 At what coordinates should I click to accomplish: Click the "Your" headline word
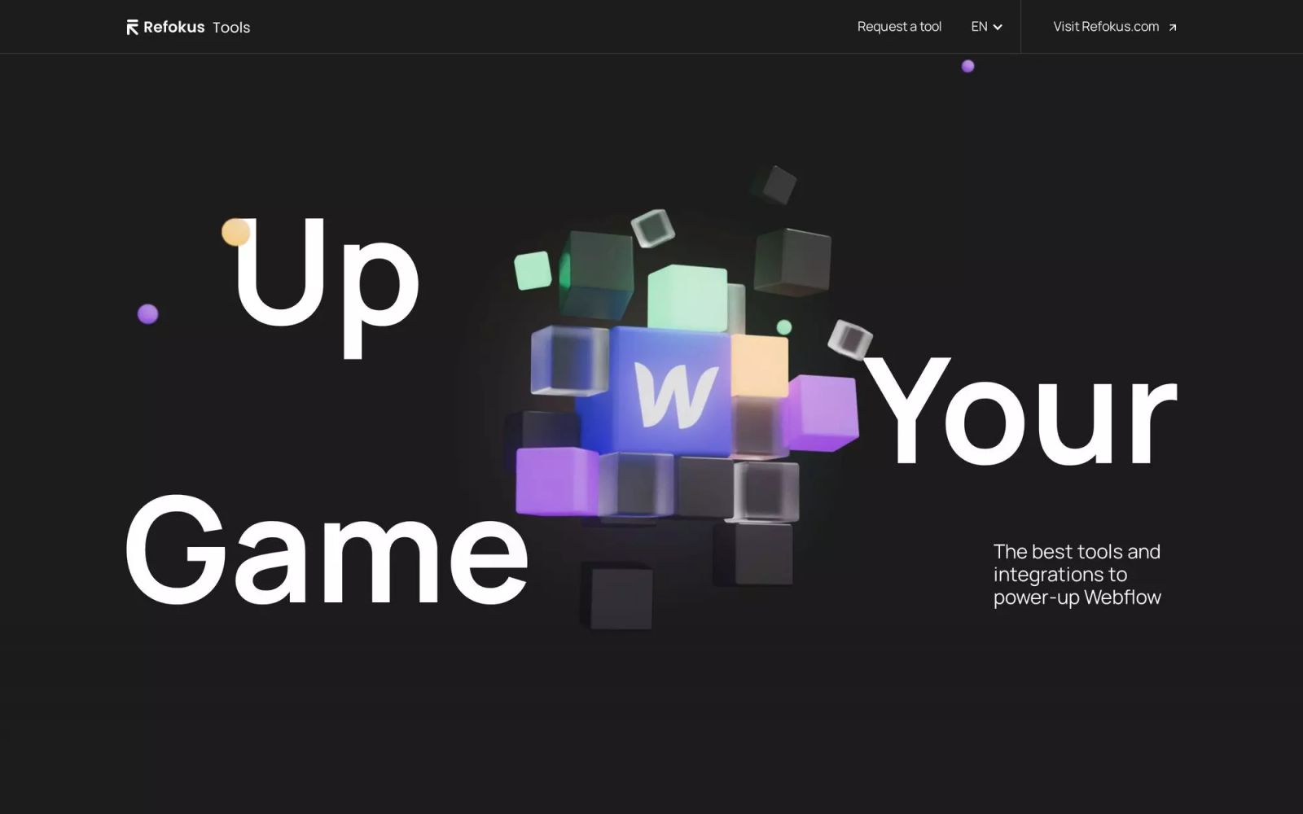coord(1020,411)
